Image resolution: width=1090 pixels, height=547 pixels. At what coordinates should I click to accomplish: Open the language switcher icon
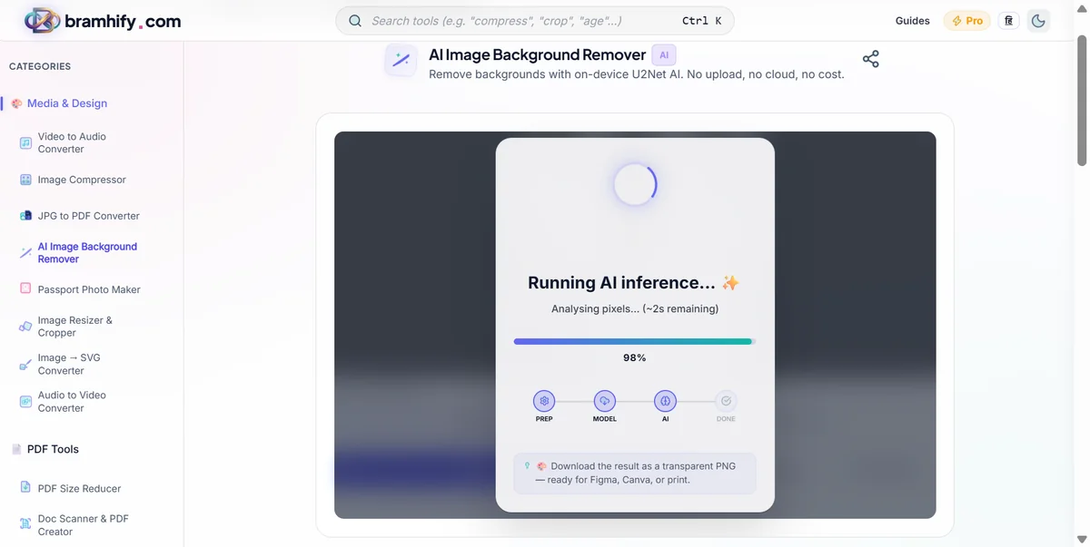coord(1008,21)
